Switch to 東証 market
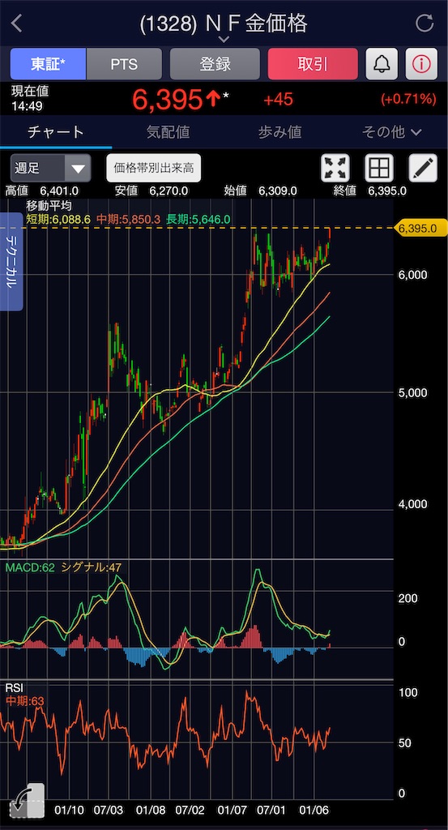 click(x=48, y=64)
